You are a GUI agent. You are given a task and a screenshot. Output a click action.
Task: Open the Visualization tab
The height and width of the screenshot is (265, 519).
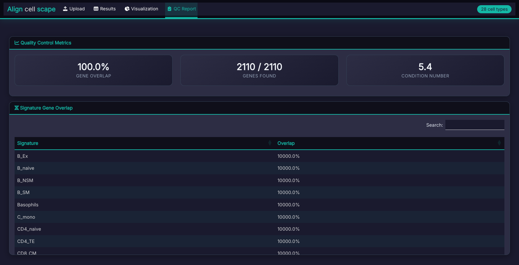point(141,9)
